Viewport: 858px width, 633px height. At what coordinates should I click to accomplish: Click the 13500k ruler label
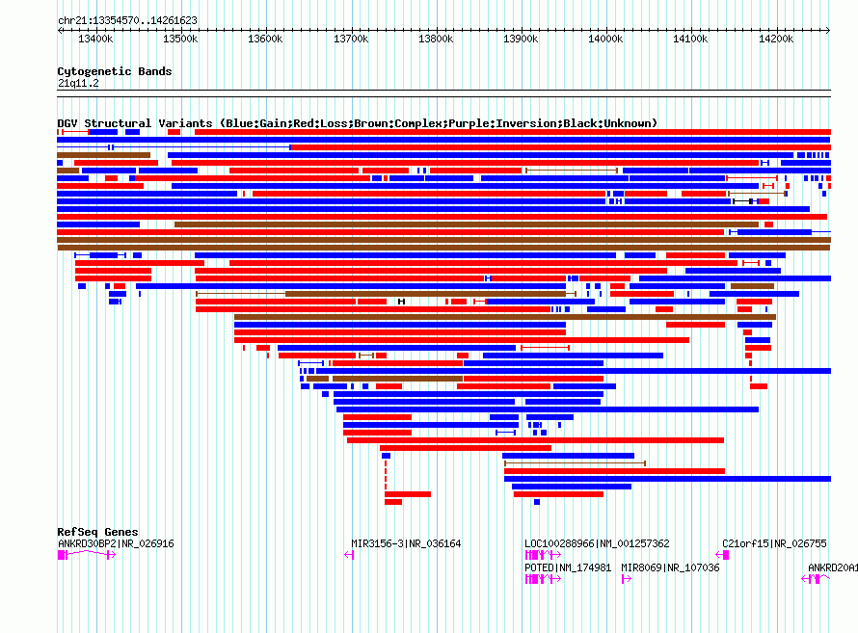tap(180, 39)
